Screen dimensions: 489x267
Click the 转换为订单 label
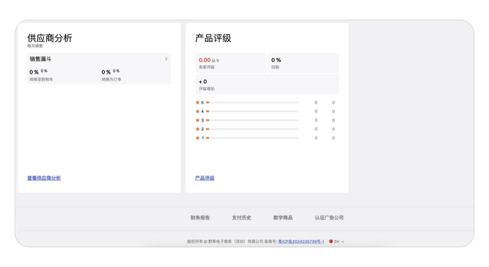point(111,79)
